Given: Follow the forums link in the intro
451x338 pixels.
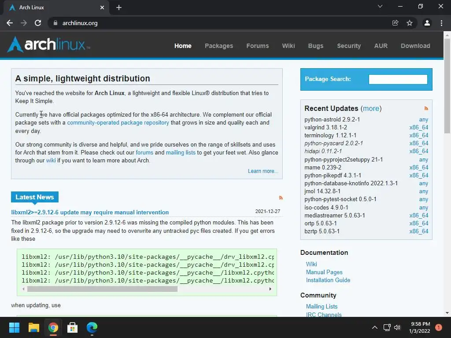Looking at the screenshot, I should (x=144, y=153).
